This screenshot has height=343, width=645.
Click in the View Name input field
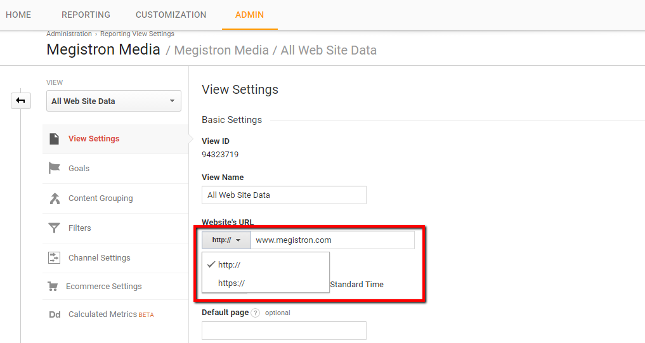click(284, 195)
